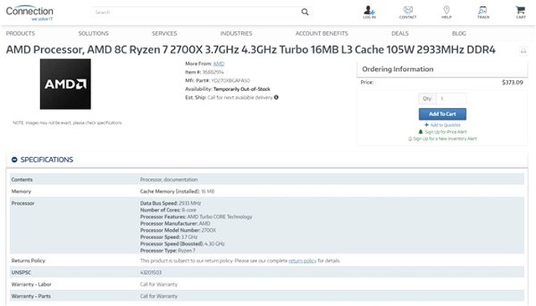Open the Blog menu item
The height and width of the screenshot is (306, 536).
click(459, 33)
